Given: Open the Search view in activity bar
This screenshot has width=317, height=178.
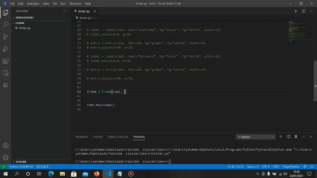Looking at the screenshot, I should tap(5, 25).
